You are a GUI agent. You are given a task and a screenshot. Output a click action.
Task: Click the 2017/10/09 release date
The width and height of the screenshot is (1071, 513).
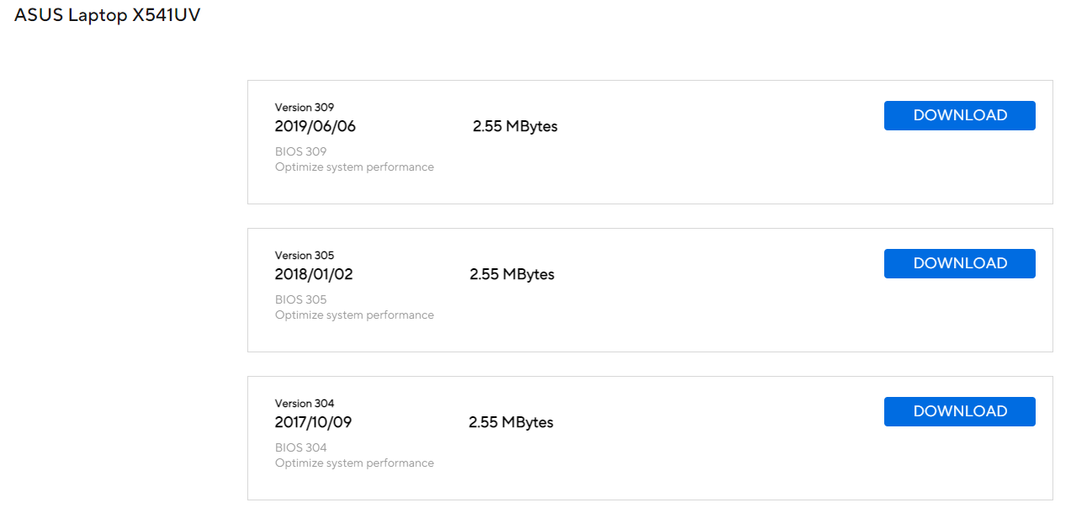coord(313,423)
